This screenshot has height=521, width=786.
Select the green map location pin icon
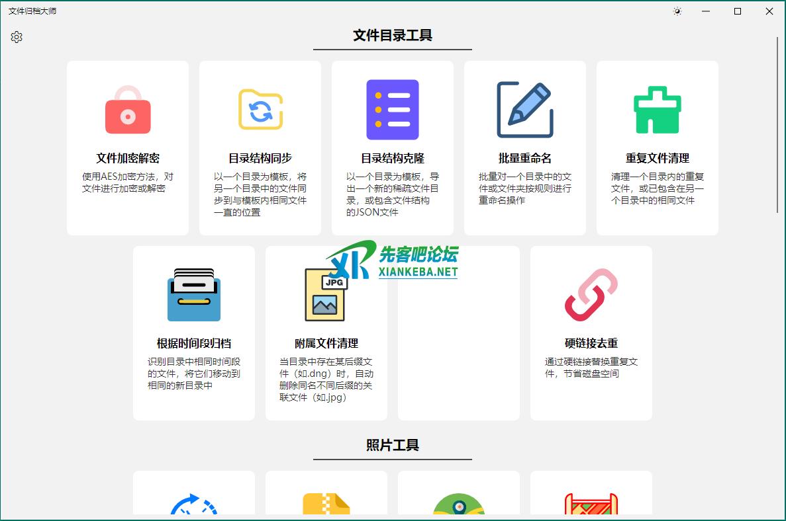coord(459,505)
